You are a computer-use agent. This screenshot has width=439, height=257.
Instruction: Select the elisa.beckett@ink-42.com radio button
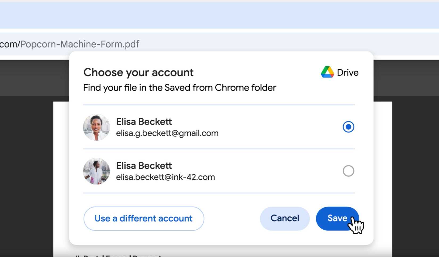(x=349, y=171)
